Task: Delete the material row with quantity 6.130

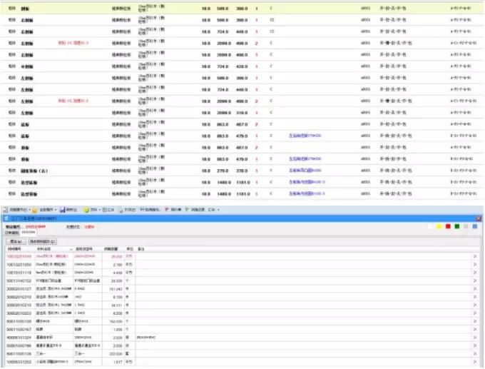Action: click(475, 297)
